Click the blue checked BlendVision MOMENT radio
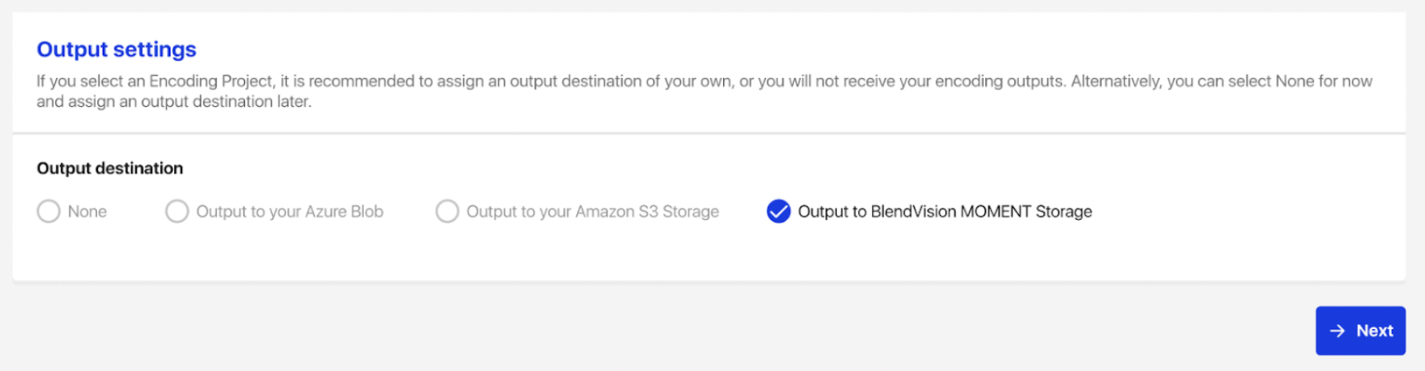 click(778, 212)
